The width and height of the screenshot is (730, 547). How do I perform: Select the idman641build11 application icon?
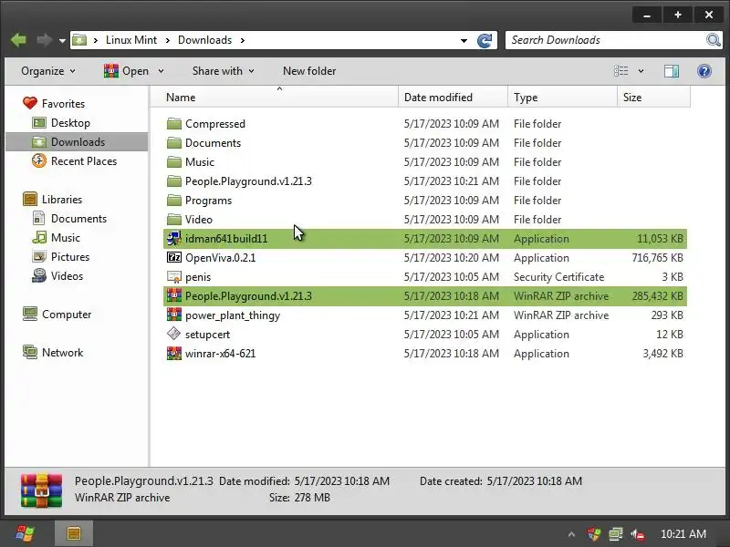(x=174, y=238)
